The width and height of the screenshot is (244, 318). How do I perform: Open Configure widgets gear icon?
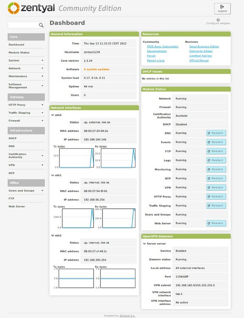pos(218,20)
